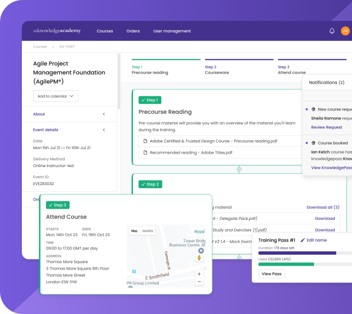The width and height of the screenshot is (352, 314).
Task: Collapse the About section chevron
Action: pos(104,114)
